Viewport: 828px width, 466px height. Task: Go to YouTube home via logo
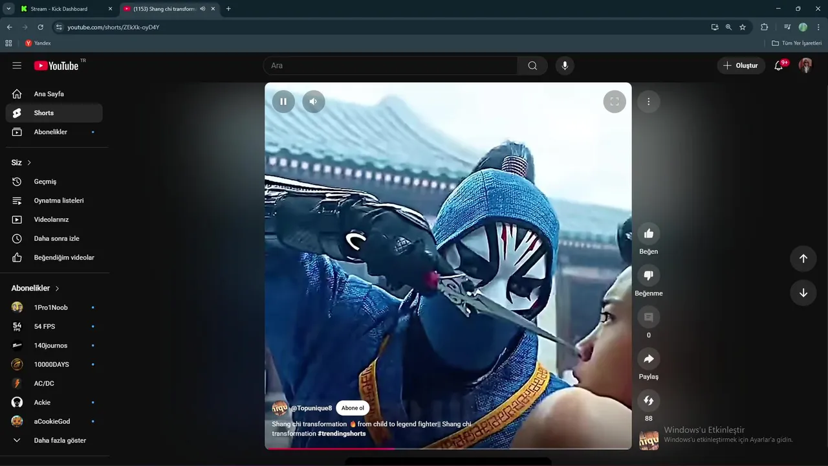[56, 65]
